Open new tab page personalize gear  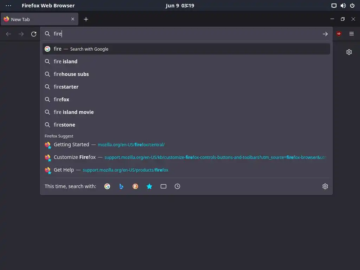[x=349, y=52]
